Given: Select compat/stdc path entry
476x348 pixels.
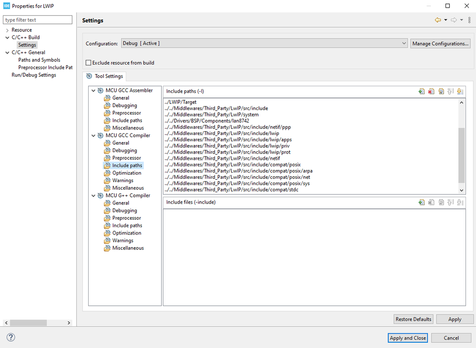Looking at the screenshot, I should click(x=231, y=190).
